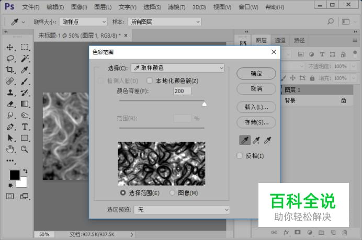Select the Zoom tool
Image resolution: width=362 pixels, height=240 pixels.
[25, 150]
